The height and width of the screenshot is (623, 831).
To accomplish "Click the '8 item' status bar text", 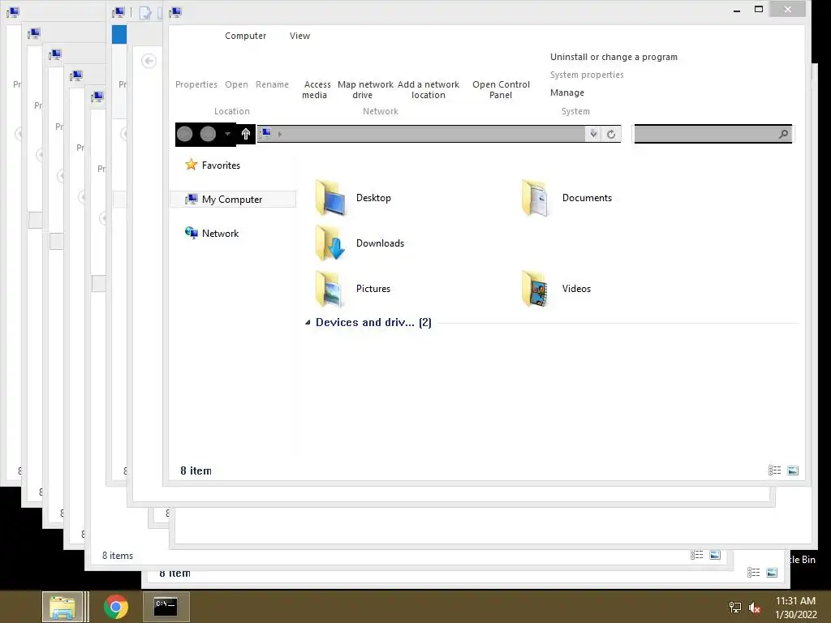I will [196, 470].
